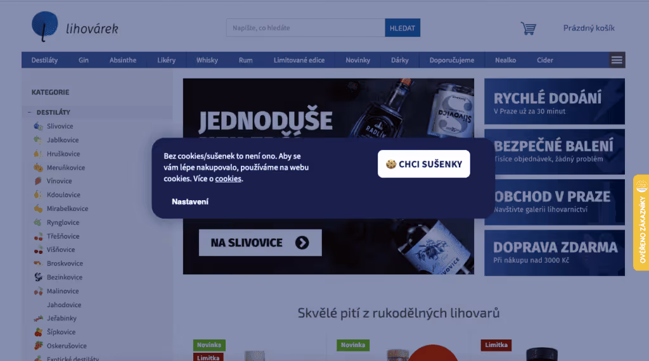The height and width of the screenshot is (361, 649).
Task: Follow the cookies link in banner
Action: point(228,179)
